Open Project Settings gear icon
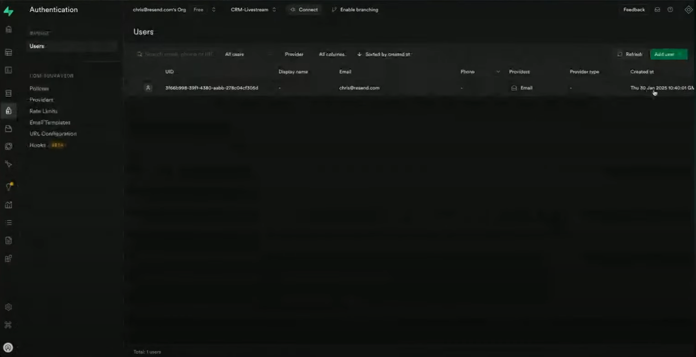This screenshot has height=357, width=696. pyautogui.click(x=8, y=307)
